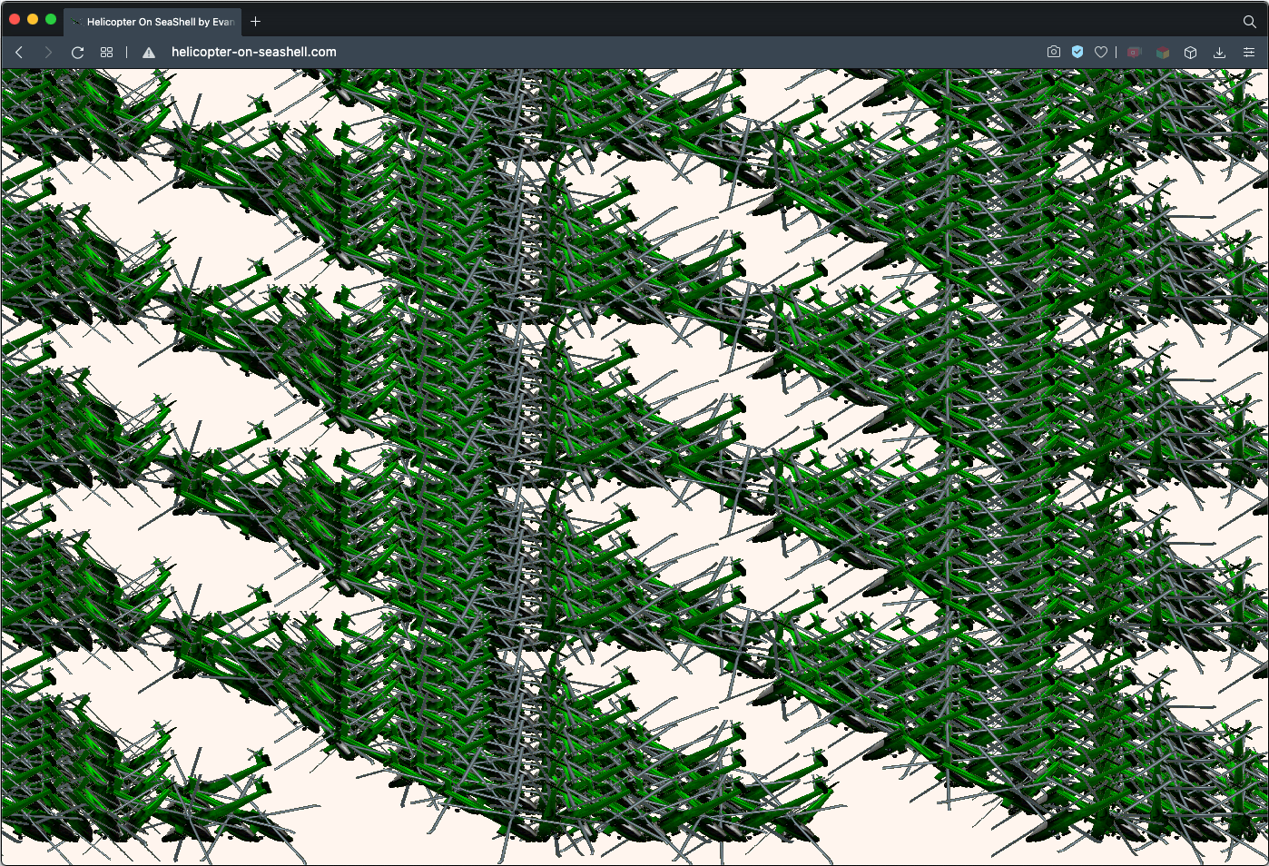Open the red chat bubble extension
This screenshot has height=866, width=1269.
point(1135,53)
